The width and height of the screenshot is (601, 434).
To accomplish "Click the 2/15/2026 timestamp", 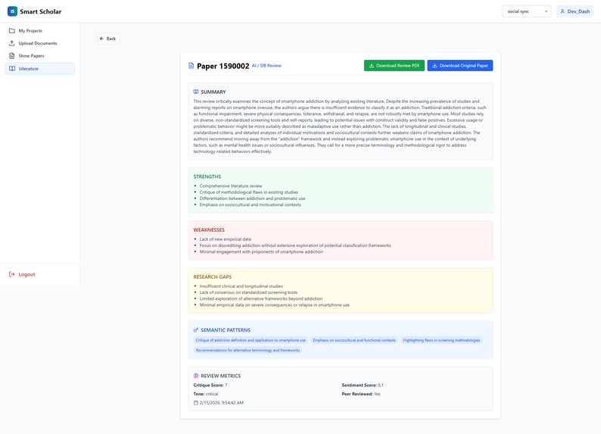I will 222,403.
